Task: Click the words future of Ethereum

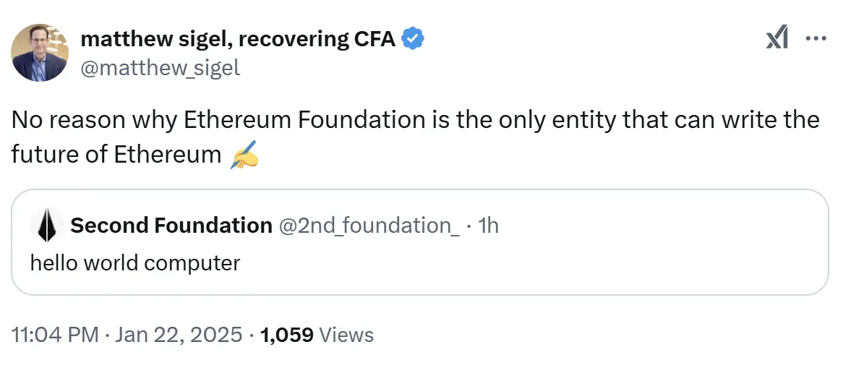Action: pos(116,155)
